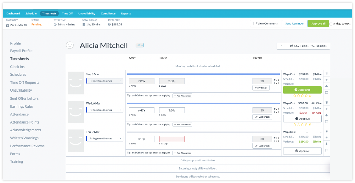Open Thursday's Registered Nurses team dropdown
355x183 pixels.
(105, 139)
